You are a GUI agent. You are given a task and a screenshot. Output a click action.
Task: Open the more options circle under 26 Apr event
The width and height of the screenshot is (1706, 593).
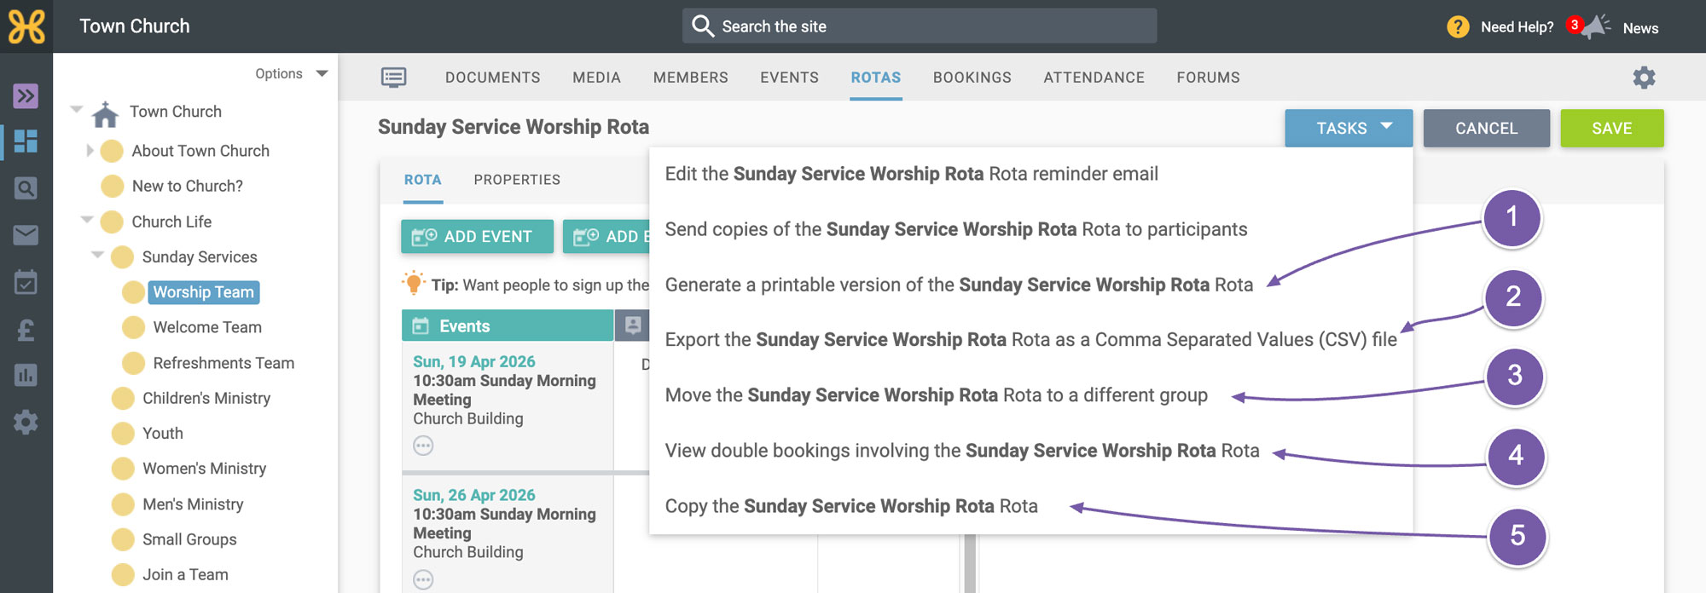423,579
